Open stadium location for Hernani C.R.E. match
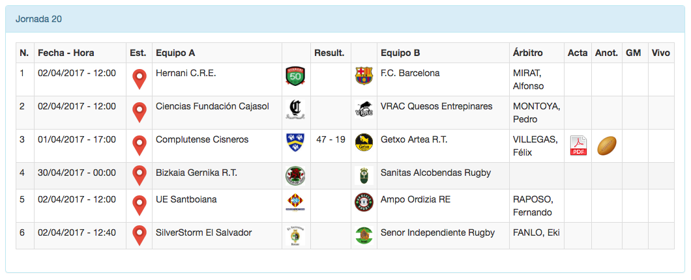 (x=139, y=79)
